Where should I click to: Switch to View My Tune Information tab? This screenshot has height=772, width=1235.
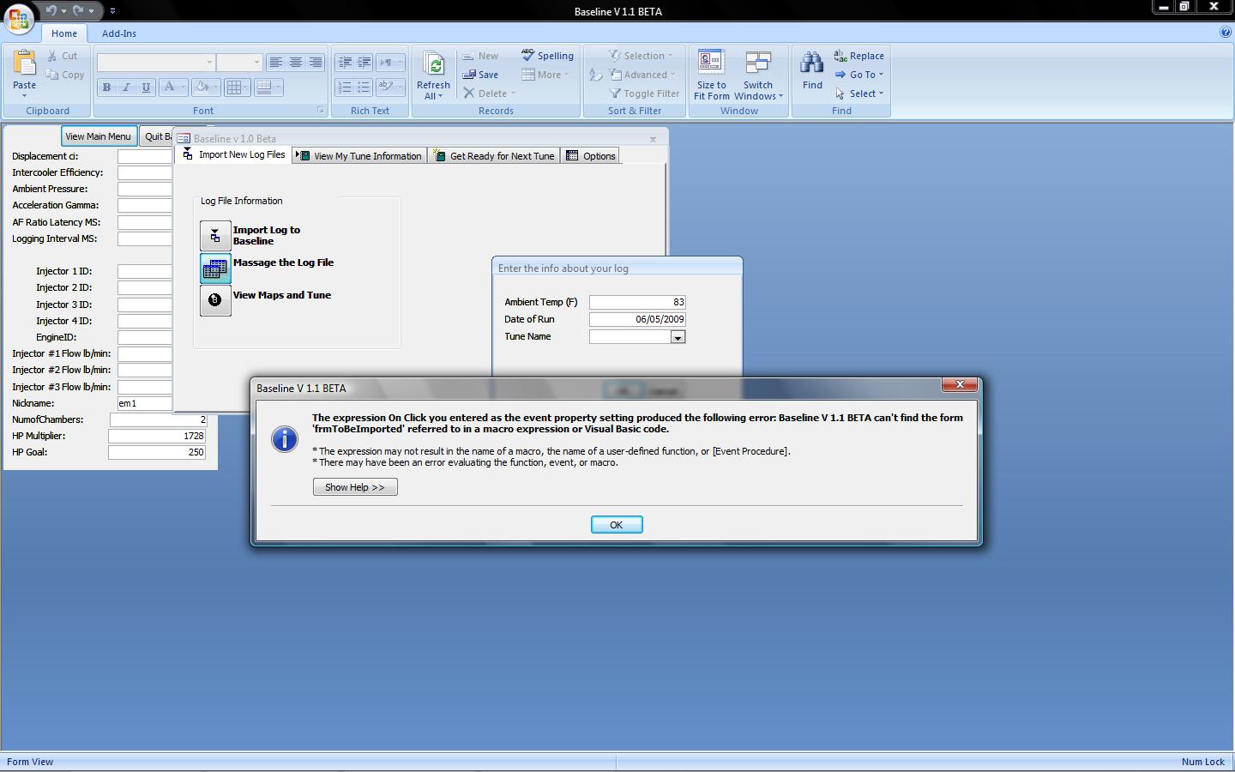pyautogui.click(x=359, y=156)
